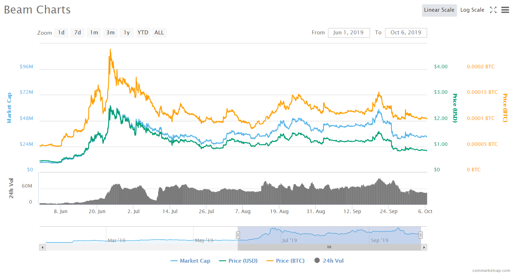The width and height of the screenshot is (514, 274).
Task: Toggle Market Cap series in legend
Action: (190, 261)
